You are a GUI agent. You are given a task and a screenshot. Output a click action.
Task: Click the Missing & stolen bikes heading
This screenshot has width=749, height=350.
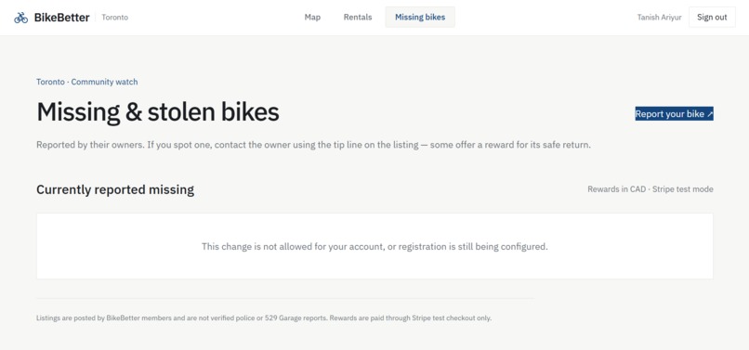pyautogui.click(x=158, y=112)
